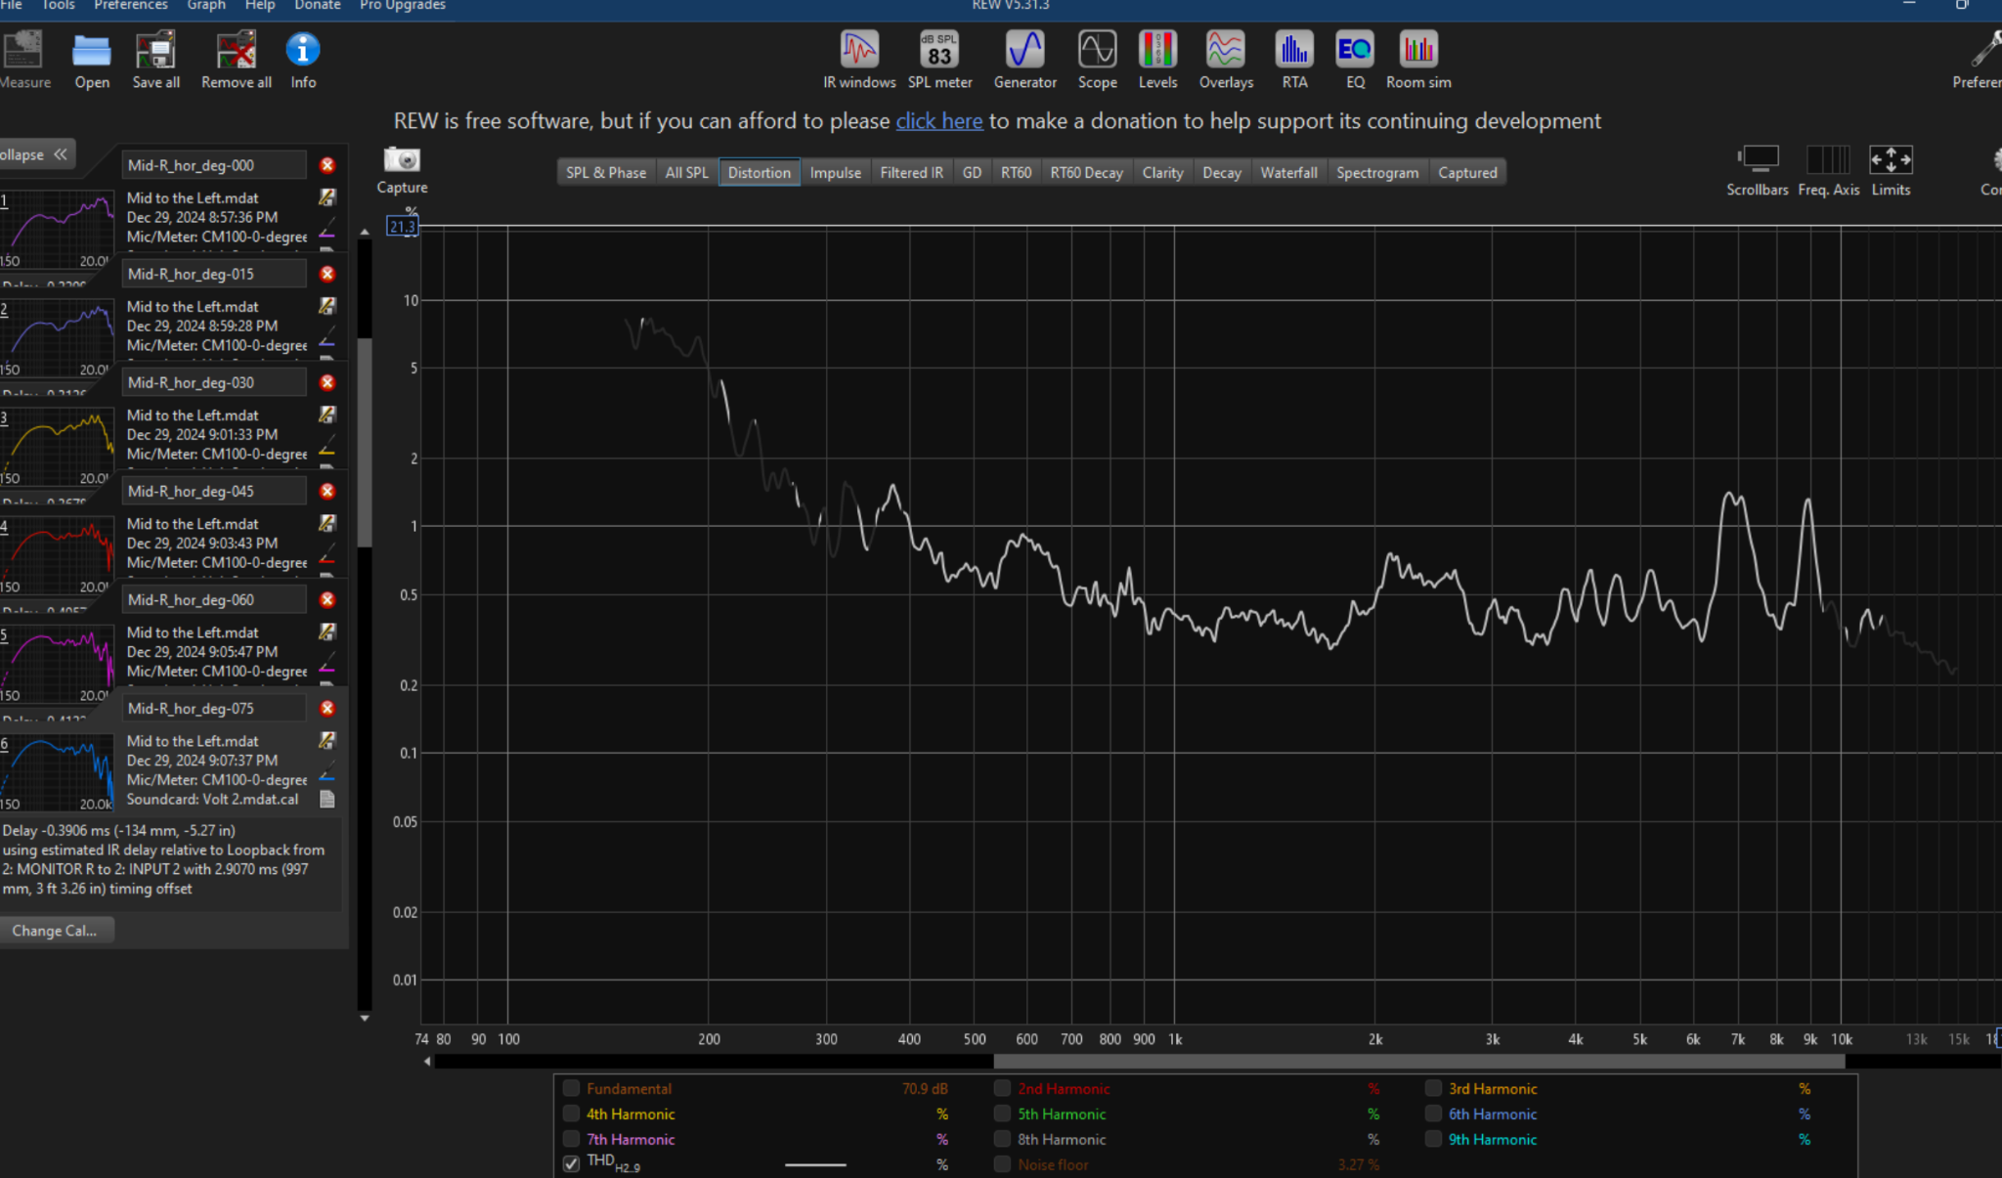Image resolution: width=2002 pixels, height=1178 pixels.
Task: Remove the Mid-R_hor_deg-060 measurement
Action: (327, 599)
